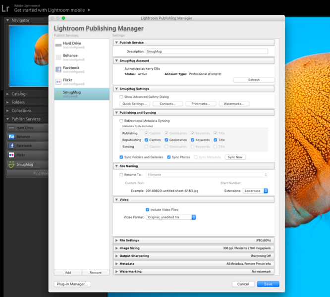Toggle Bidirectional Metadata Syncing checkbox
Viewport: 330px width, 297px height.
(121, 121)
